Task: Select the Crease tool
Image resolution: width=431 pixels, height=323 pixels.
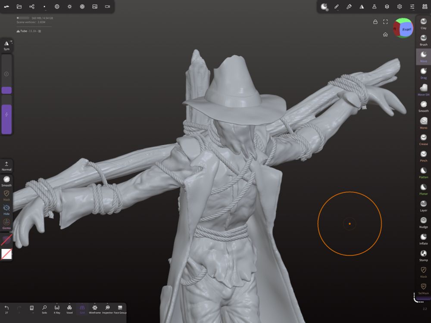Action: (423, 140)
